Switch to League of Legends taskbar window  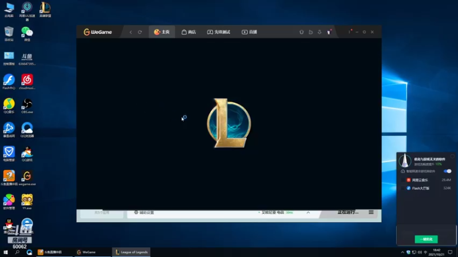(131, 252)
